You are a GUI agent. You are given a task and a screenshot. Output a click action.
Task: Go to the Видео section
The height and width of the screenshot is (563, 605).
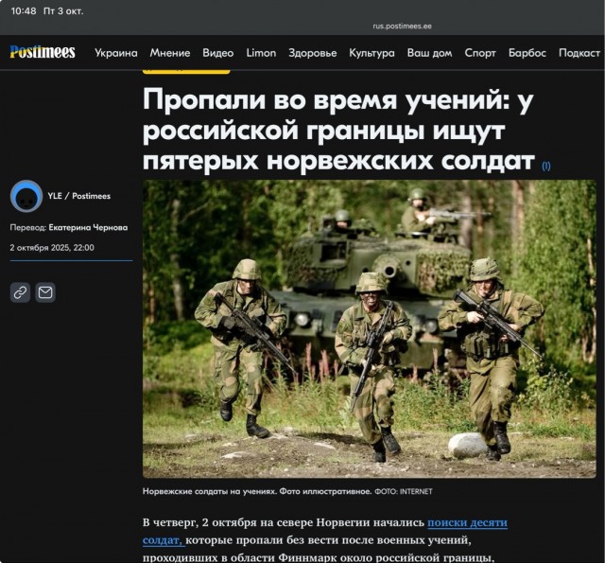[x=218, y=53]
